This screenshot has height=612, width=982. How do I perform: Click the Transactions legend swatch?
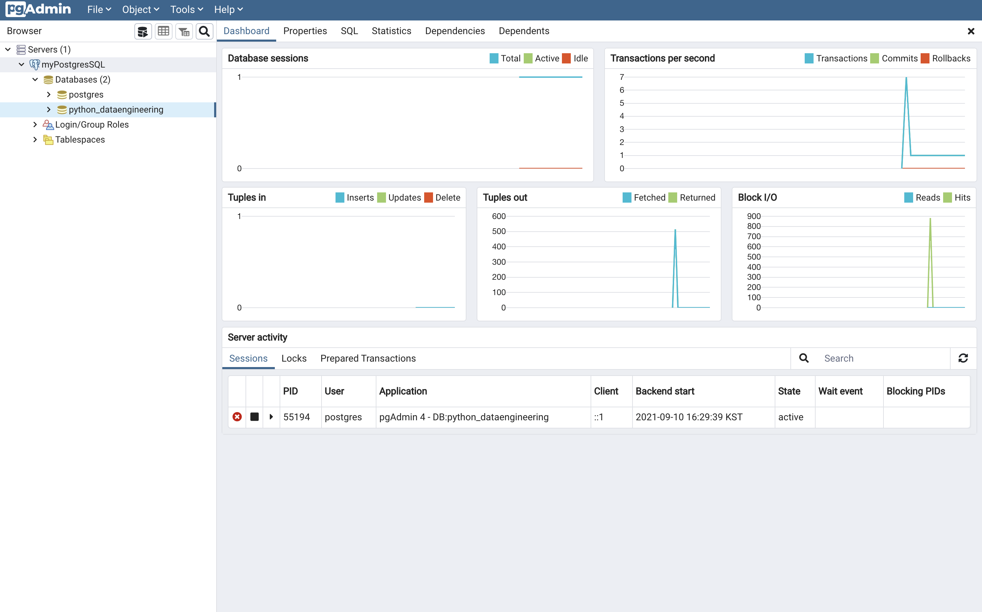809,58
